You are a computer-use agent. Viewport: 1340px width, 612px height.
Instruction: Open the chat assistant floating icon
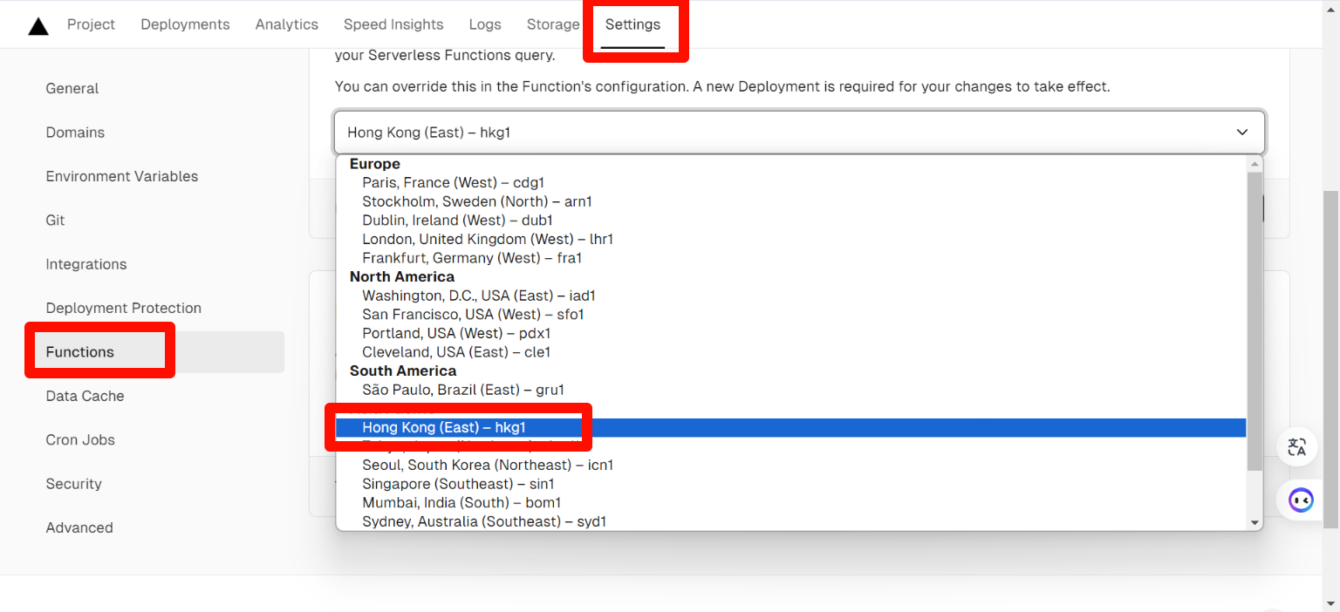[x=1301, y=500]
